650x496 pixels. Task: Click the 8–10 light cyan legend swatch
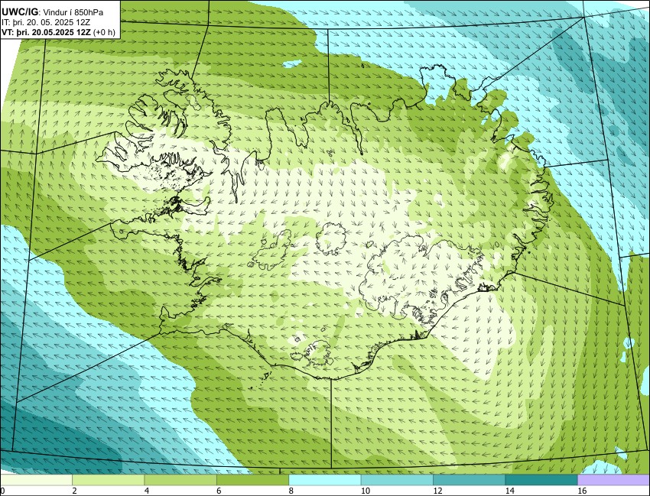324,480
